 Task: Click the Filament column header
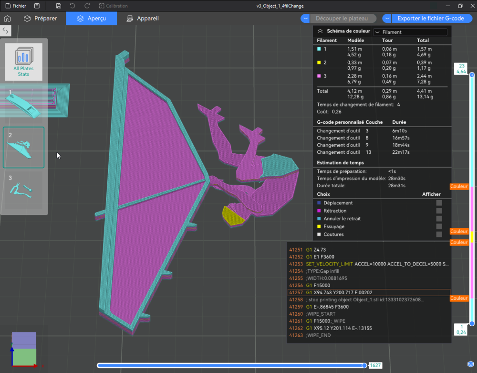click(327, 40)
